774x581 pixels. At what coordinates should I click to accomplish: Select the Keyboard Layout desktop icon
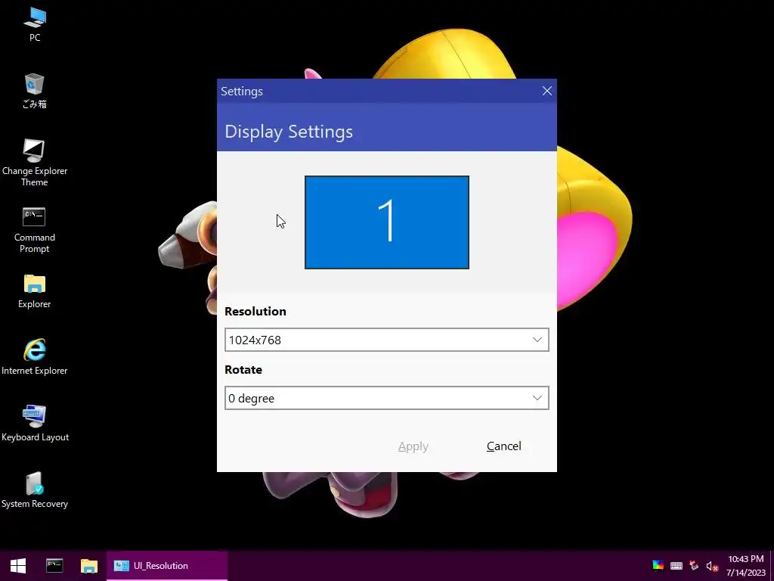[x=35, y=424]
